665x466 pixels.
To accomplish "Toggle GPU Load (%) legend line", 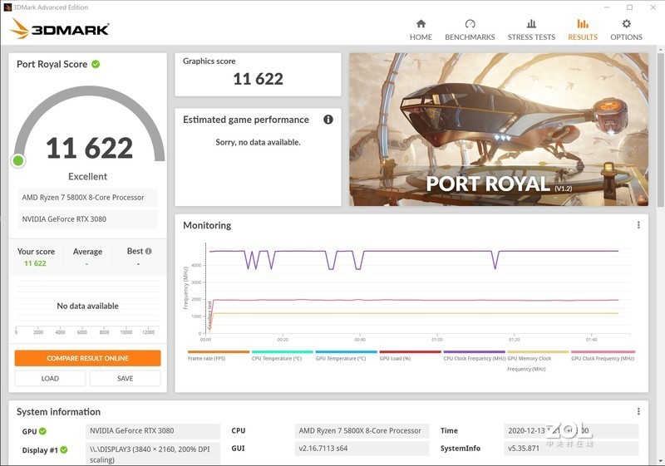I will coord(410,356).
